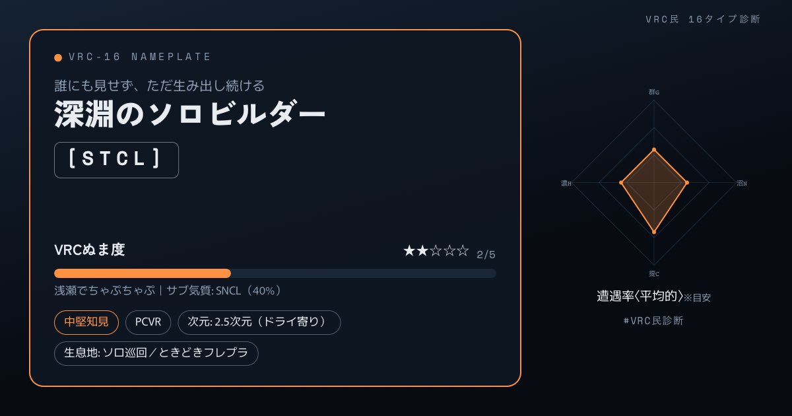Click the 生息地: ソロ巡回 chip
This screenshot has width=792, height=416.
[156, 353]
